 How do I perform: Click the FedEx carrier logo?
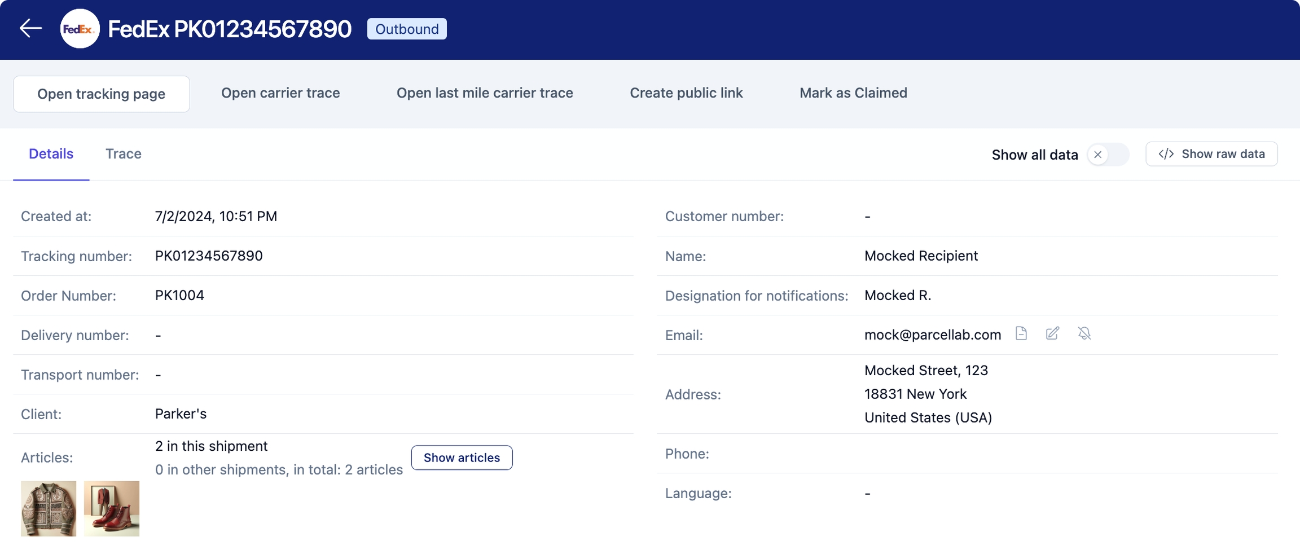tap(80, 29)
